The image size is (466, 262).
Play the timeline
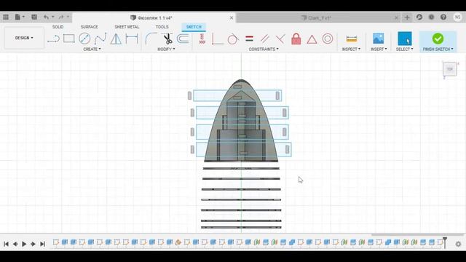[24, 244]
